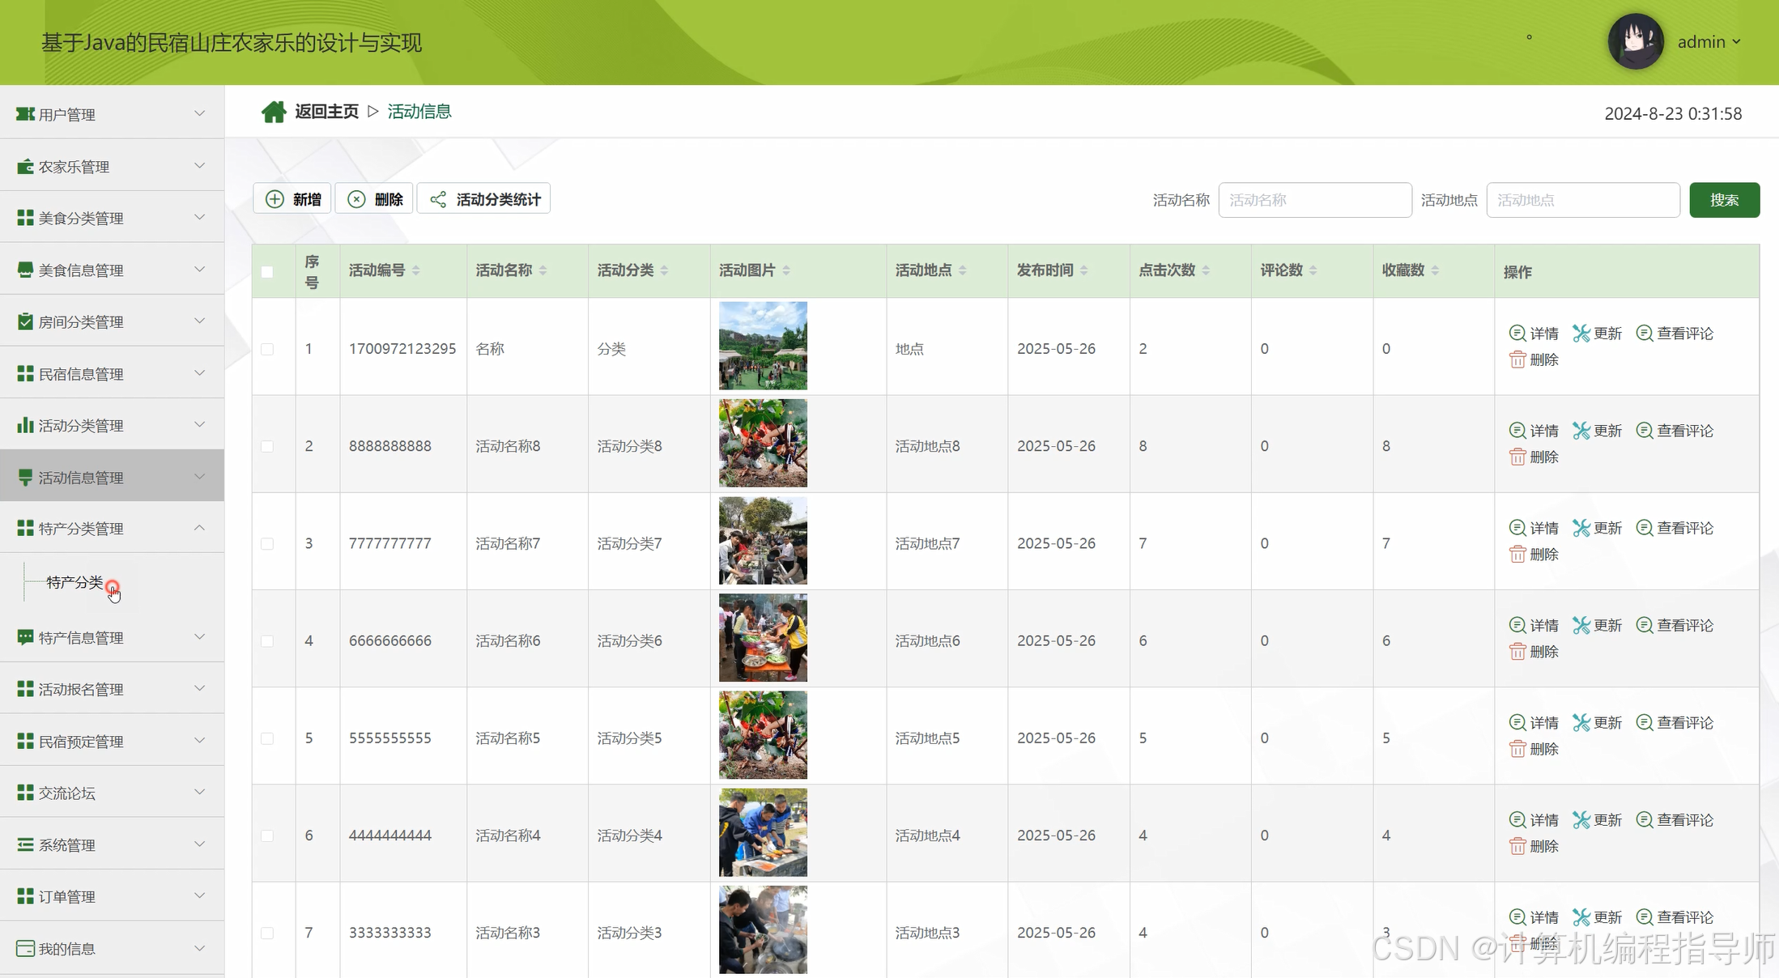Click the 新增 add button
This screenshot has width=1779, height=978.
pos(293,199)
